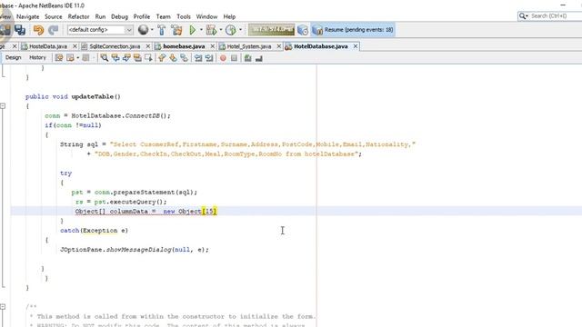Click the Last Edit editor toolbar icon
The image size is (582, 327).
(x=59, y=58)
